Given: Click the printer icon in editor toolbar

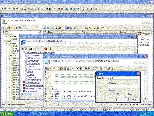Looking at the screenshot, I should 68,69.
